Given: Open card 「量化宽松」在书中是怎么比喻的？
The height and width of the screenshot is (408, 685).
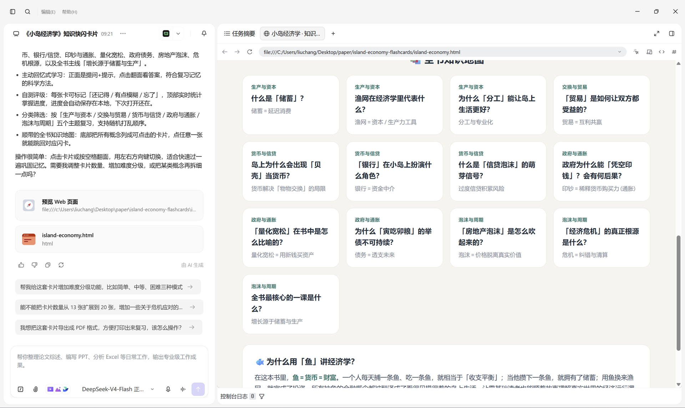Looking at the screenshot, I should 291,238.
